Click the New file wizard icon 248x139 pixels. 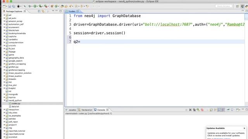4,6
